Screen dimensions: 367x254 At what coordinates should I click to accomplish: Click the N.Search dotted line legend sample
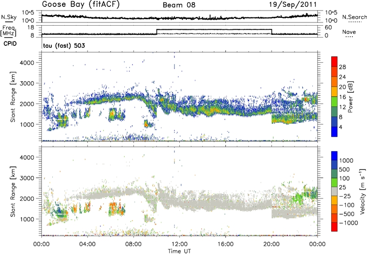(x=354, y=22)
